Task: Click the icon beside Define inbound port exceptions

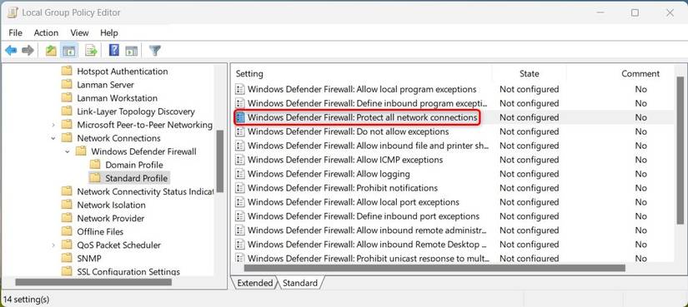Action: pos(240,216)
